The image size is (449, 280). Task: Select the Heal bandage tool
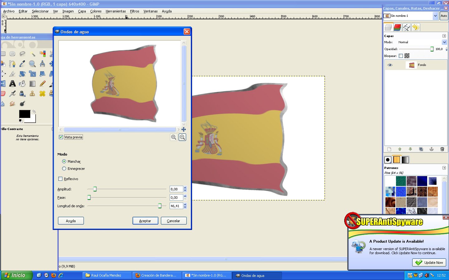[x=42, y=94]
